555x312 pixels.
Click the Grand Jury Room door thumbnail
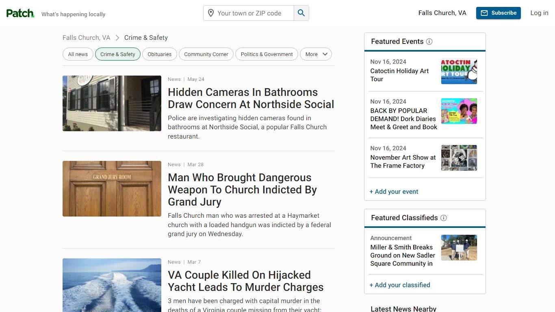click(112, 188)
